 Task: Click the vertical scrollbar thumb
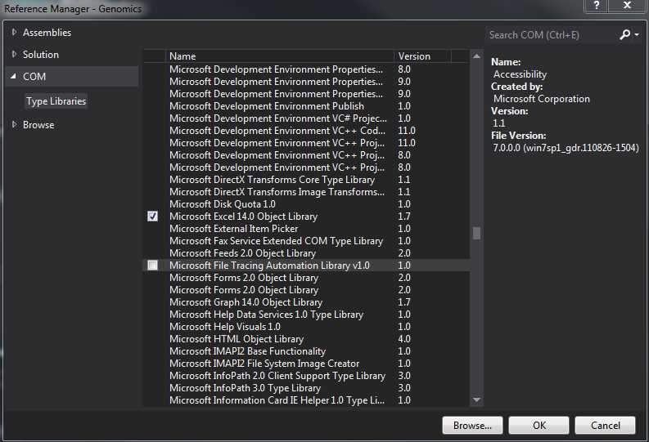[x=476, y=233]
